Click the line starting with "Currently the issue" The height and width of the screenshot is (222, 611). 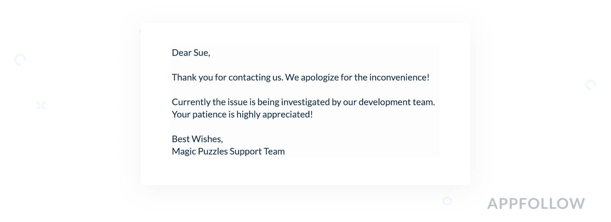[x=303, y=102]
